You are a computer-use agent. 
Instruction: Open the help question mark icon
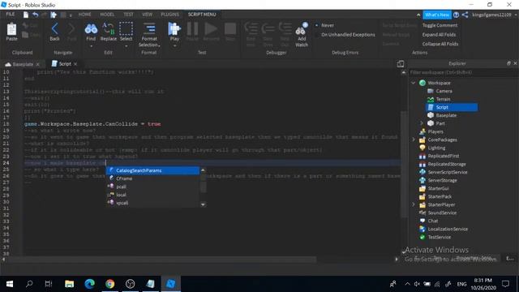[456, 15]
